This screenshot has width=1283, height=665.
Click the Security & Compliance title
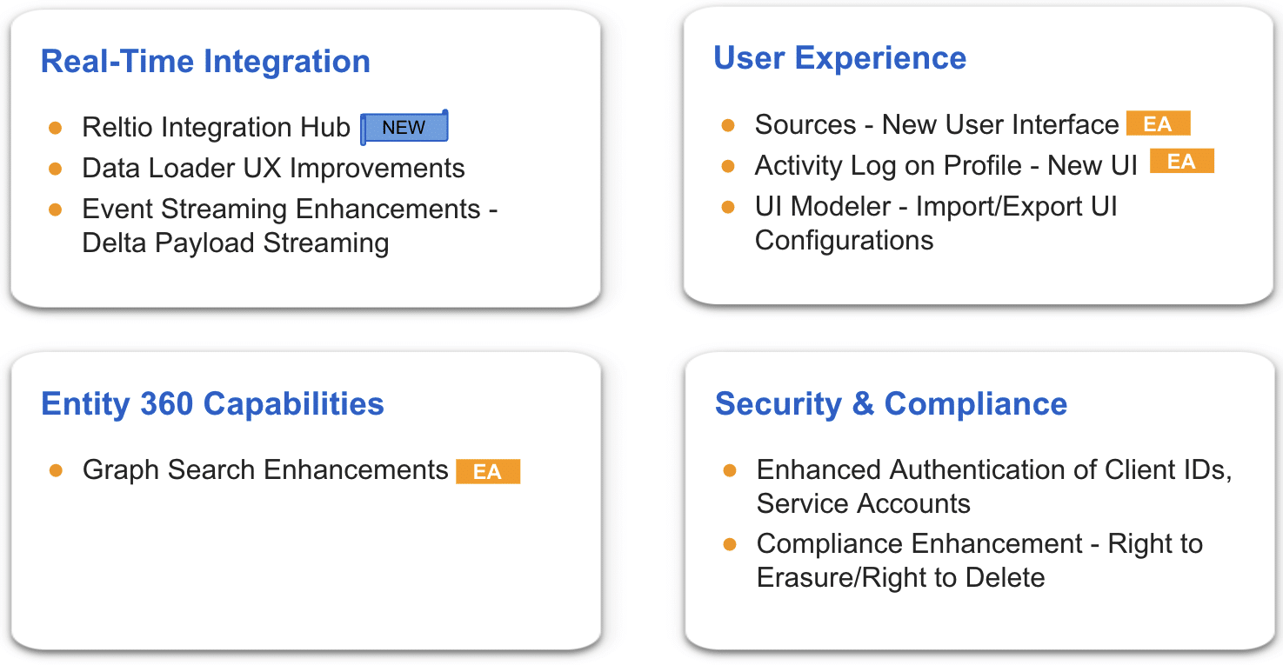(891, 404)
